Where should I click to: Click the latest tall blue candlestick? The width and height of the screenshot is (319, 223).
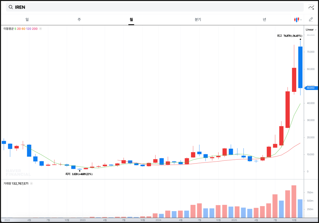click(x=300, y=67)
